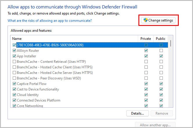Toggle Private checkbox for the {78E1CD88...} row
This screenshot has width=193, height=128.
pos(146,45)
